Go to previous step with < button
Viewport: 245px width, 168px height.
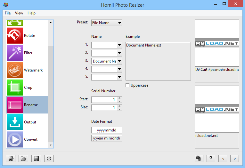coord(223,159)
